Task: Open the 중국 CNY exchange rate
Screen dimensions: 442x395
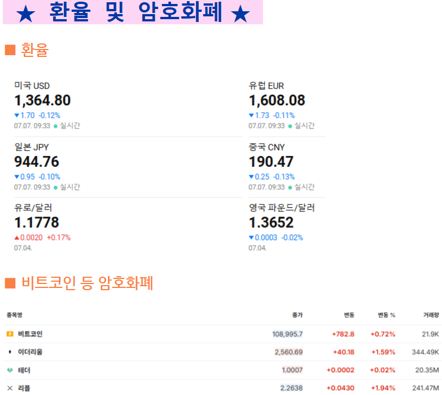Action: (266, 147)
